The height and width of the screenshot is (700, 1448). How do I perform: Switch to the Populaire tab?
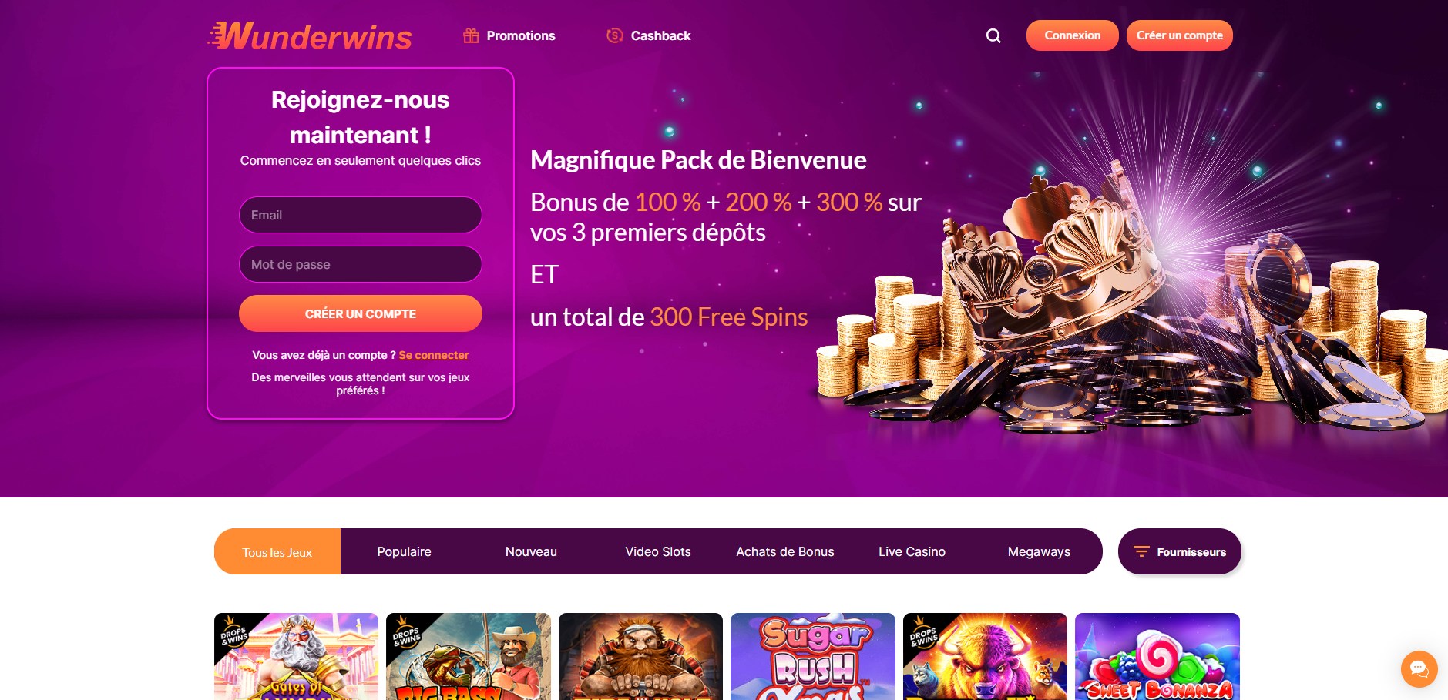404,551
